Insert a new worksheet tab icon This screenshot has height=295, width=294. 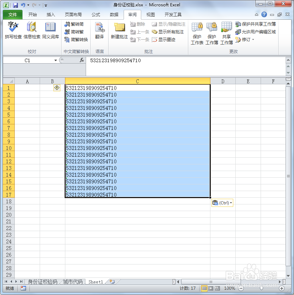[112, 282]
